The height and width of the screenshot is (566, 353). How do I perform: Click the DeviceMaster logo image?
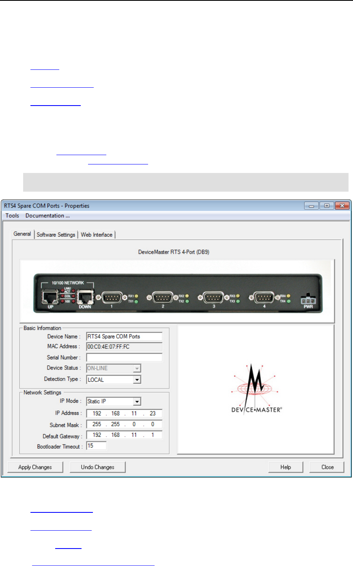[x=256, y=389]
